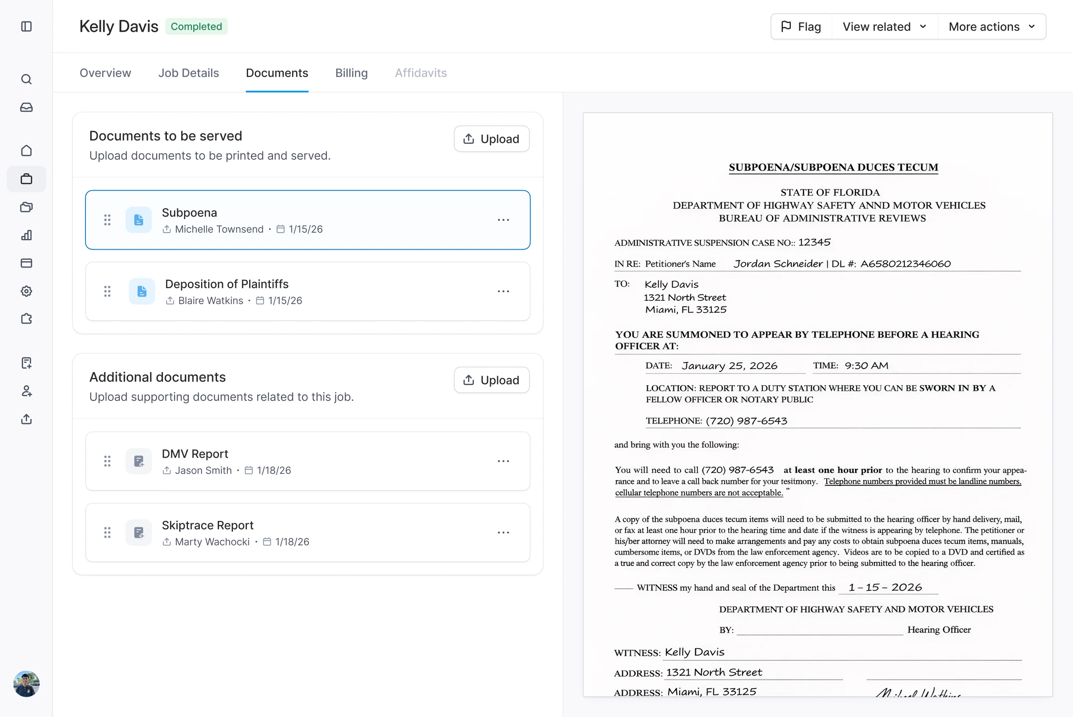Viewport: 1073px width, 717px height.
Task: Expand the View related dropdown
Action: pyautogui.click(x=884, y=27)
